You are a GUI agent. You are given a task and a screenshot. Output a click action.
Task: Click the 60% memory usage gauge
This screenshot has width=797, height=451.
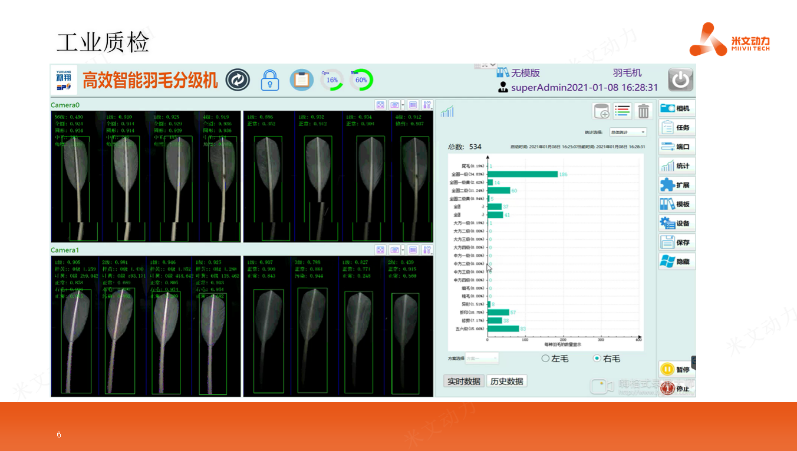[361, 80]
